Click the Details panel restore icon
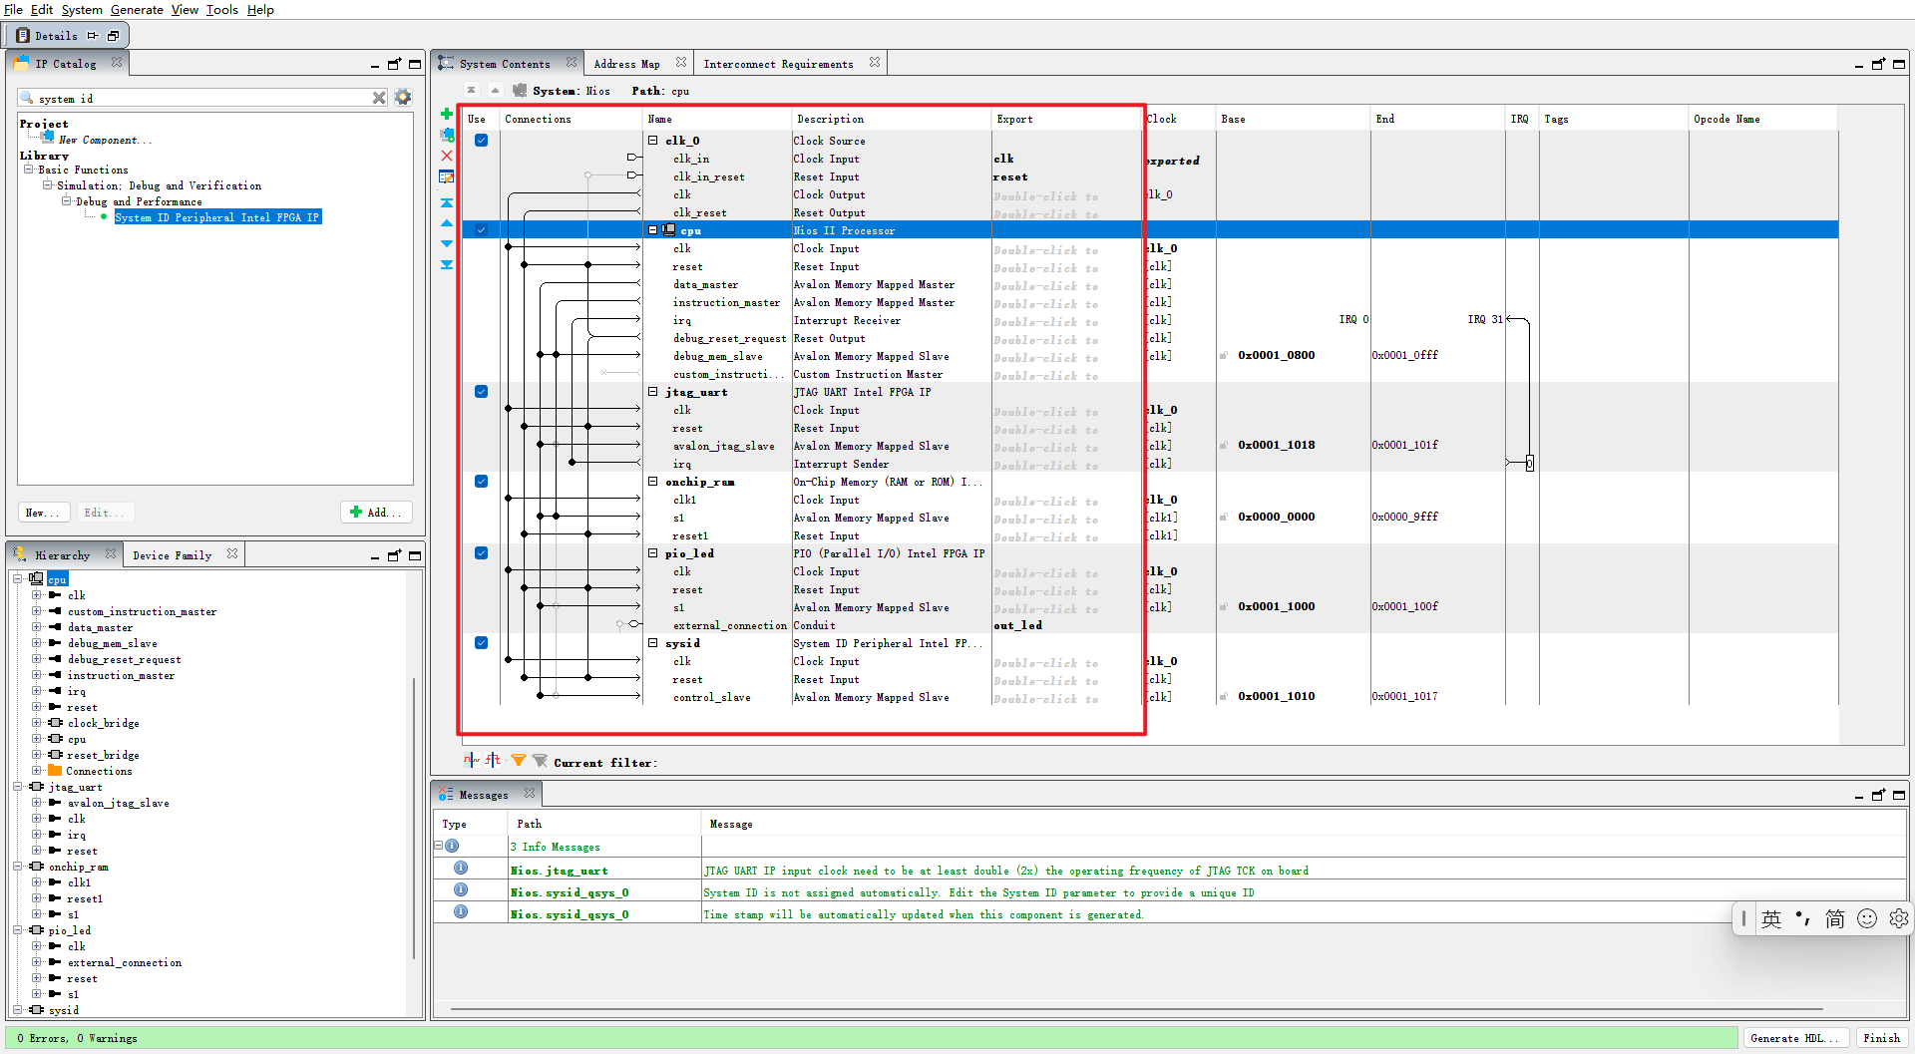Viewport: 1915px width, 1054px height. point(114,36)
